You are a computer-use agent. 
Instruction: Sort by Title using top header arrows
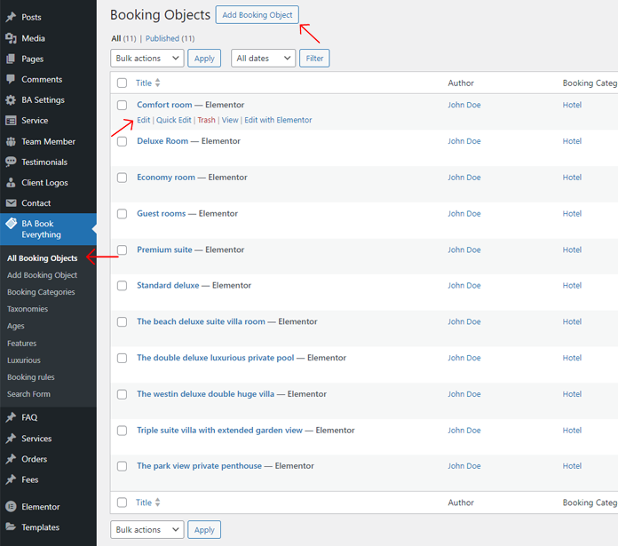pyautogui.click(x=158, y=83)
